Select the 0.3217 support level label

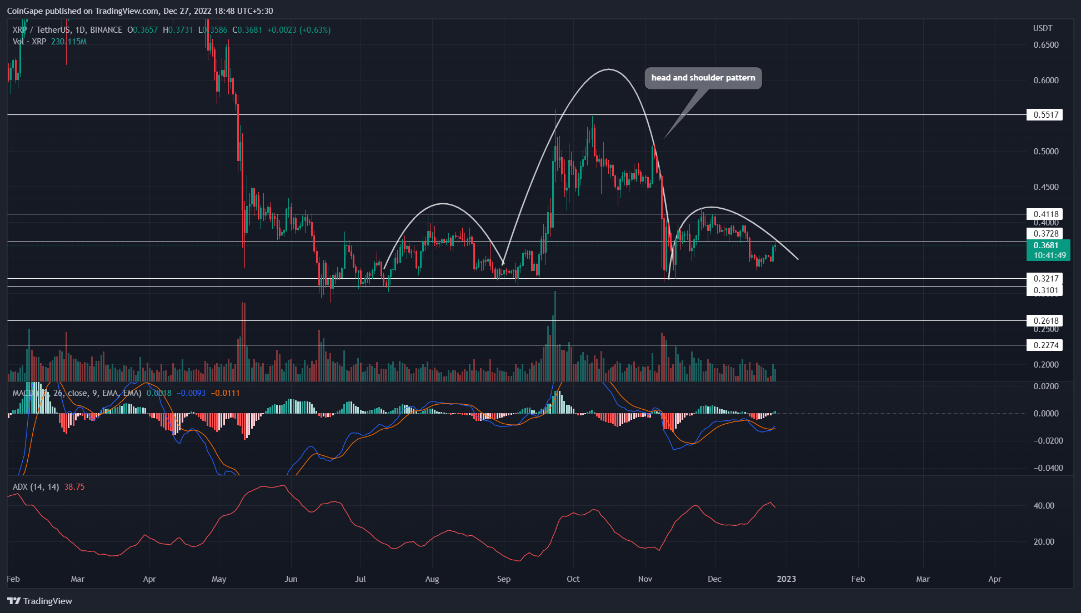coord(1044,279)
